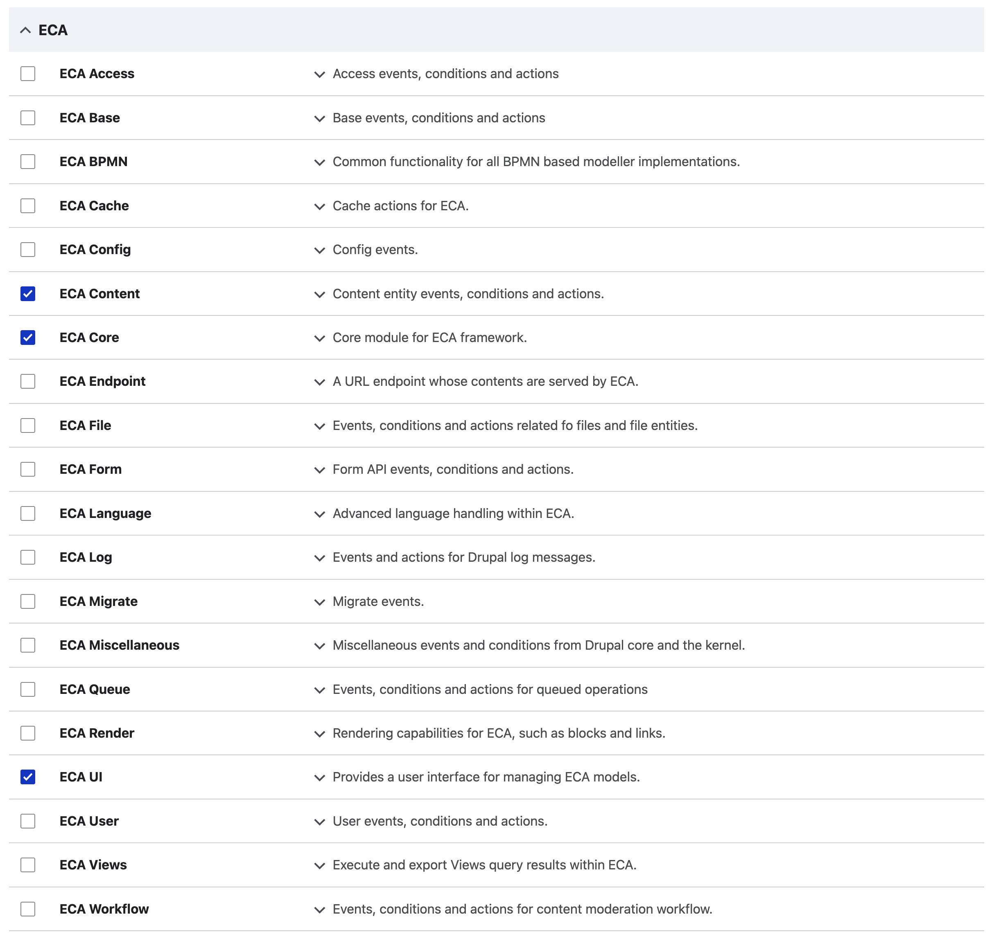994x941 pixels.
Task: Collapse the ECA module group header
Action: [x=496, y=30]
